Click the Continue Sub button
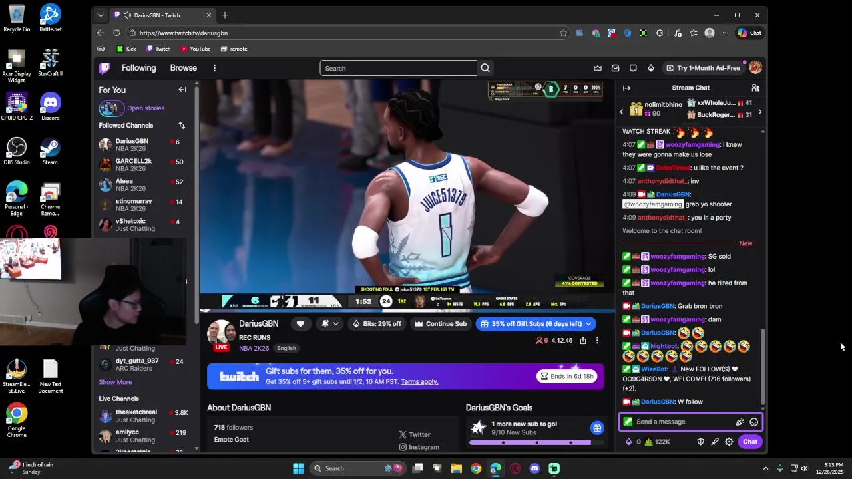Screen dimensions: 852x479 click(441, 324)
